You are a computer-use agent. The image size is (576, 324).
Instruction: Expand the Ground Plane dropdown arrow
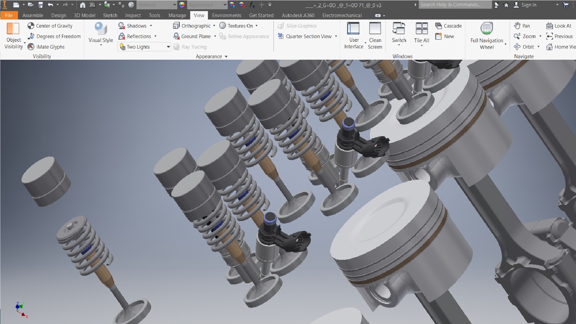(x=215, y=36)
